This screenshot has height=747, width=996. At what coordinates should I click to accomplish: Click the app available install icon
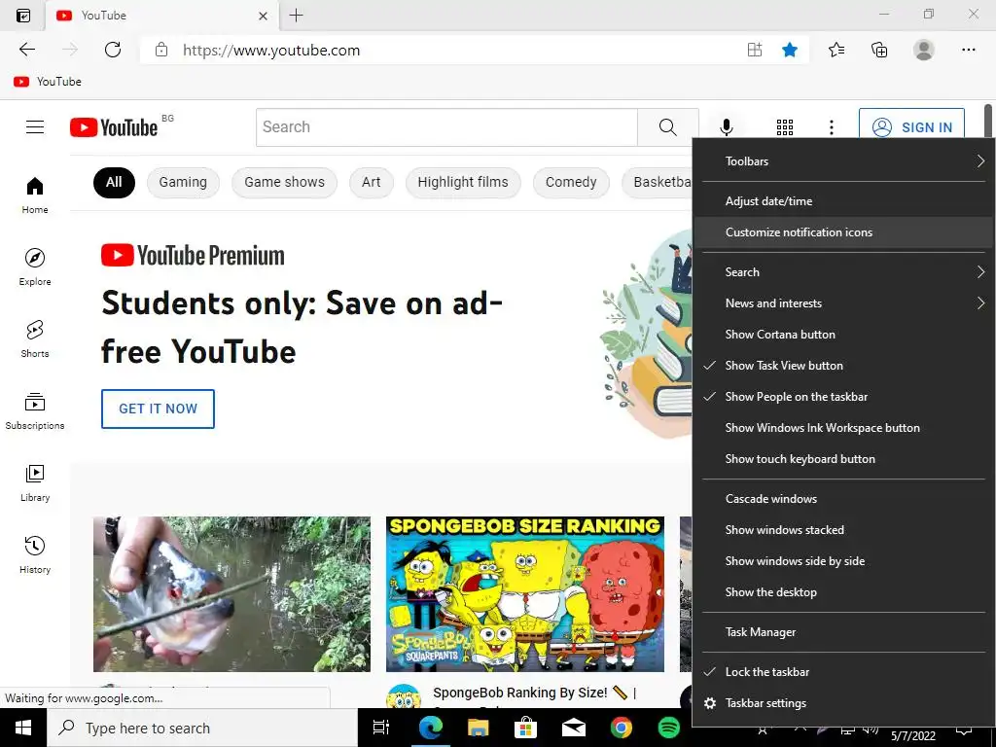pyautogui.click(x=754, y=50)
